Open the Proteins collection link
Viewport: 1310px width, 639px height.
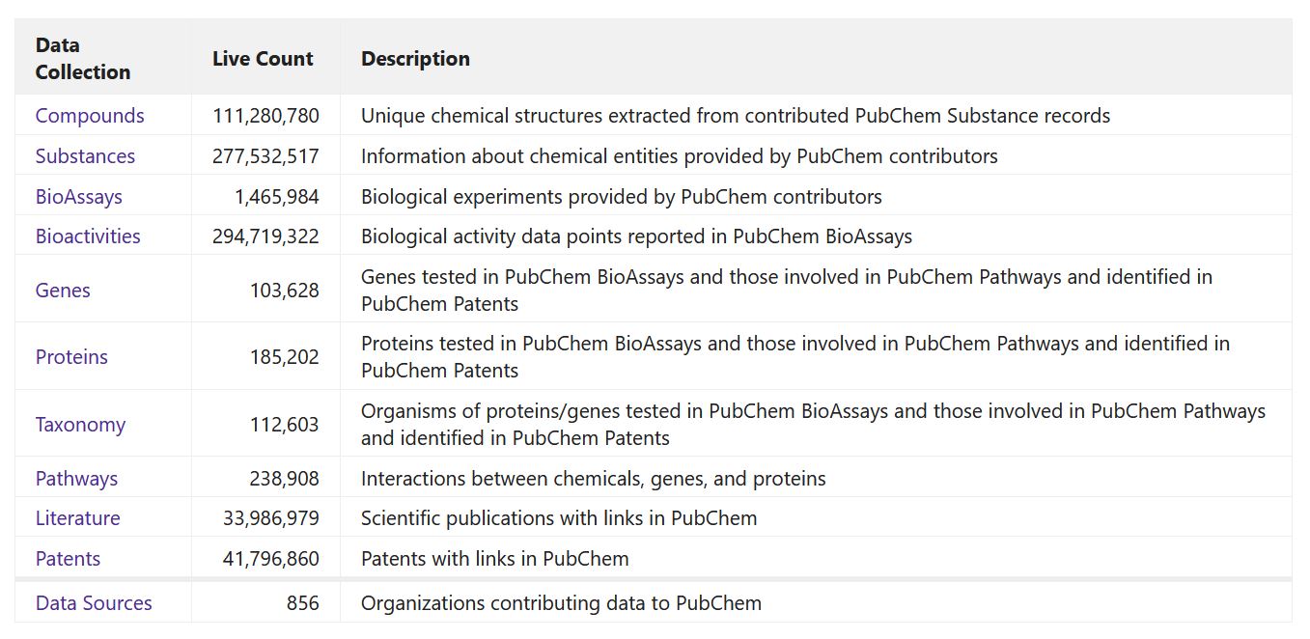[x=71, y=357]
